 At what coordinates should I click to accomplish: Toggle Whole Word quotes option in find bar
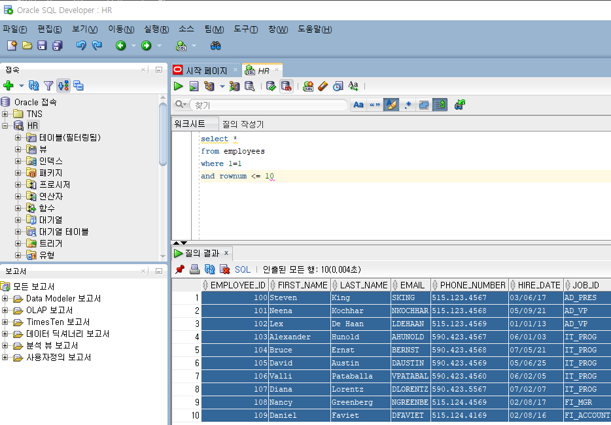click(375, 105)
